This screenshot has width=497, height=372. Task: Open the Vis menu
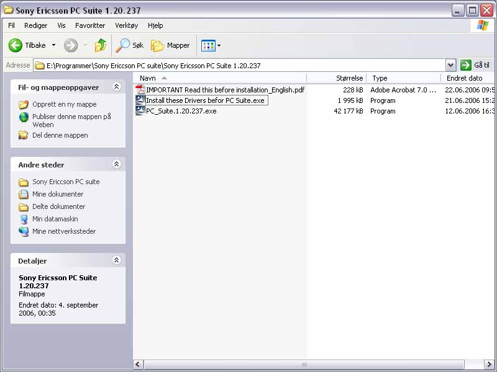[62, 25]
